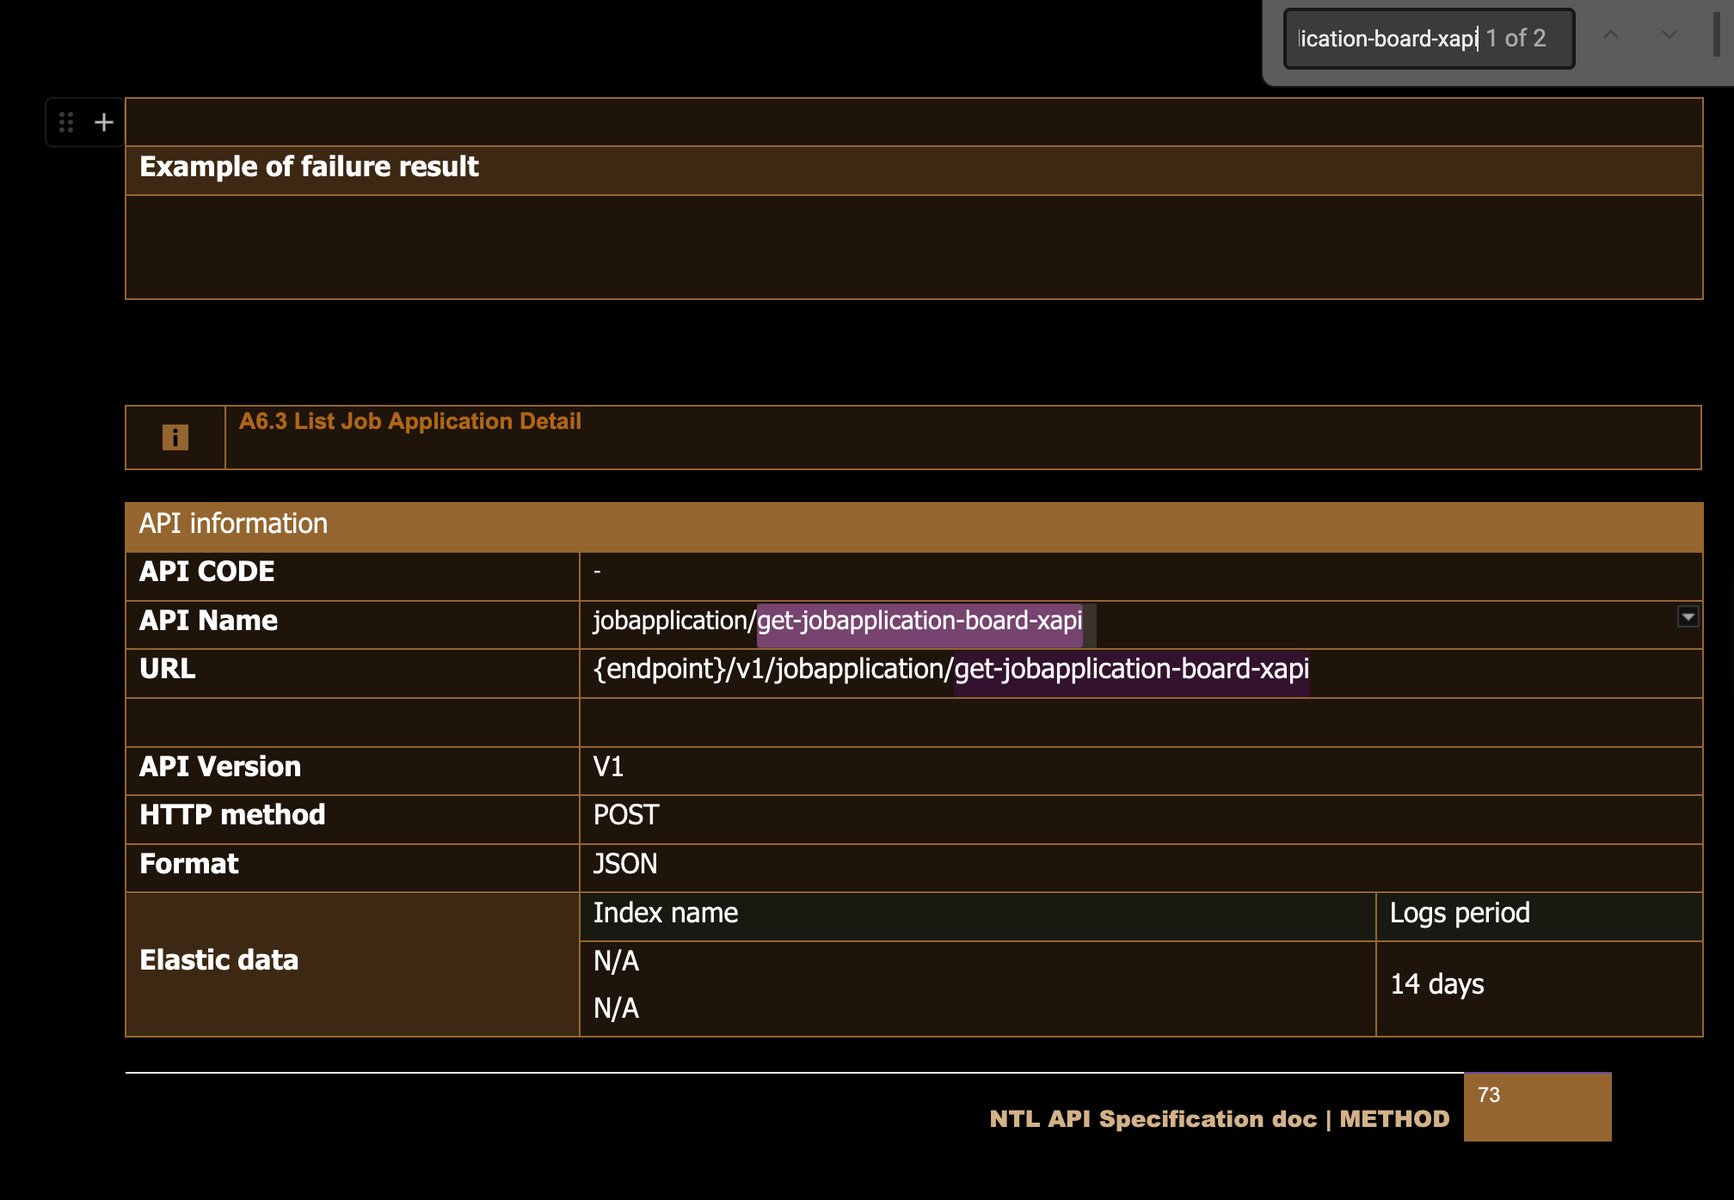Click the Logs period column header
The image size is (1734, 1200).
1460,913
